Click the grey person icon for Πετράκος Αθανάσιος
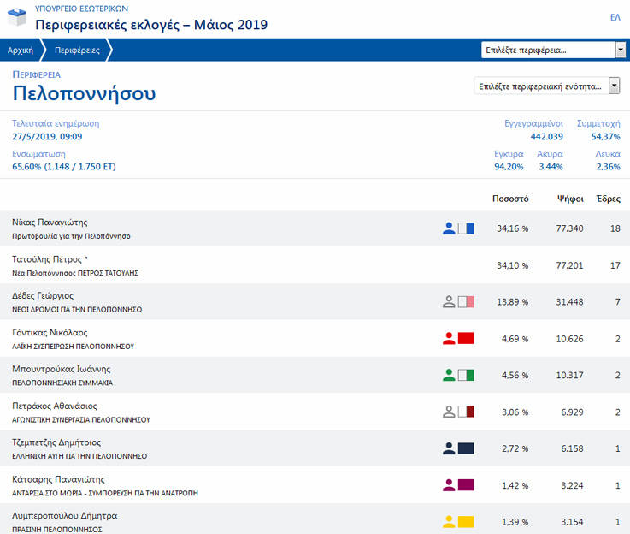Screen dimensions: 630x534 (449, 412)
